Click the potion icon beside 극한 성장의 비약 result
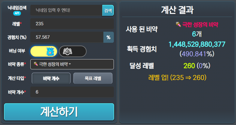236x125 pixels. 178,24
